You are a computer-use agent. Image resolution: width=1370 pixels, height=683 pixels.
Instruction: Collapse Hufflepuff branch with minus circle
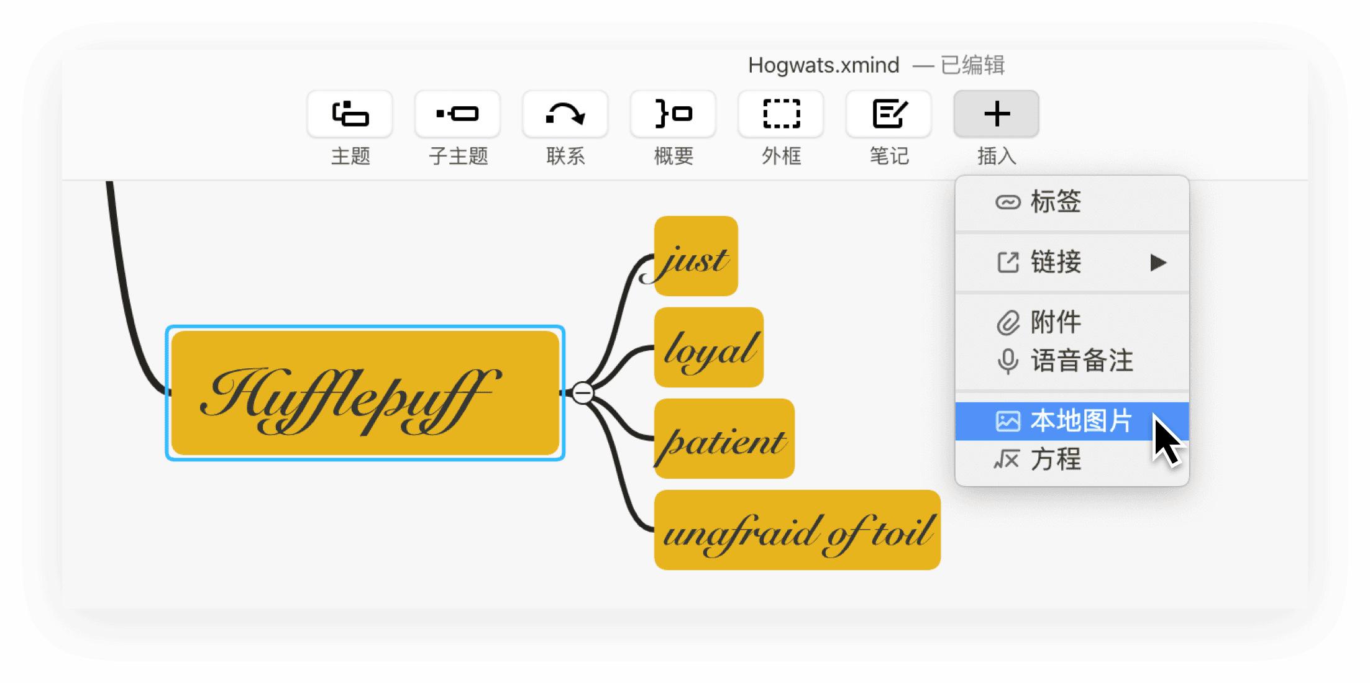tap(583, 393)
